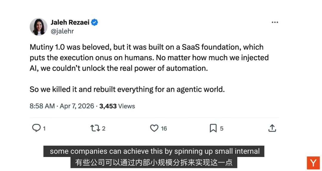Open the three-dot more options menu
Screen dimensions: 322x171
pyautogui.click(x=275, y=22)
